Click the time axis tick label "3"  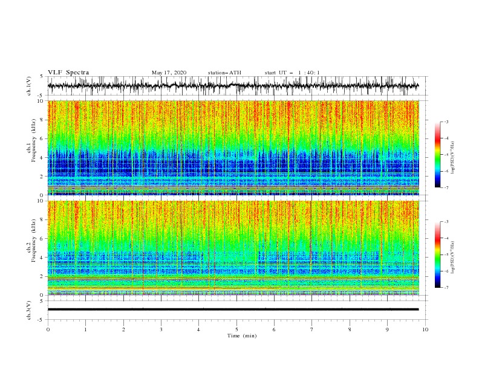click(161, 329)
